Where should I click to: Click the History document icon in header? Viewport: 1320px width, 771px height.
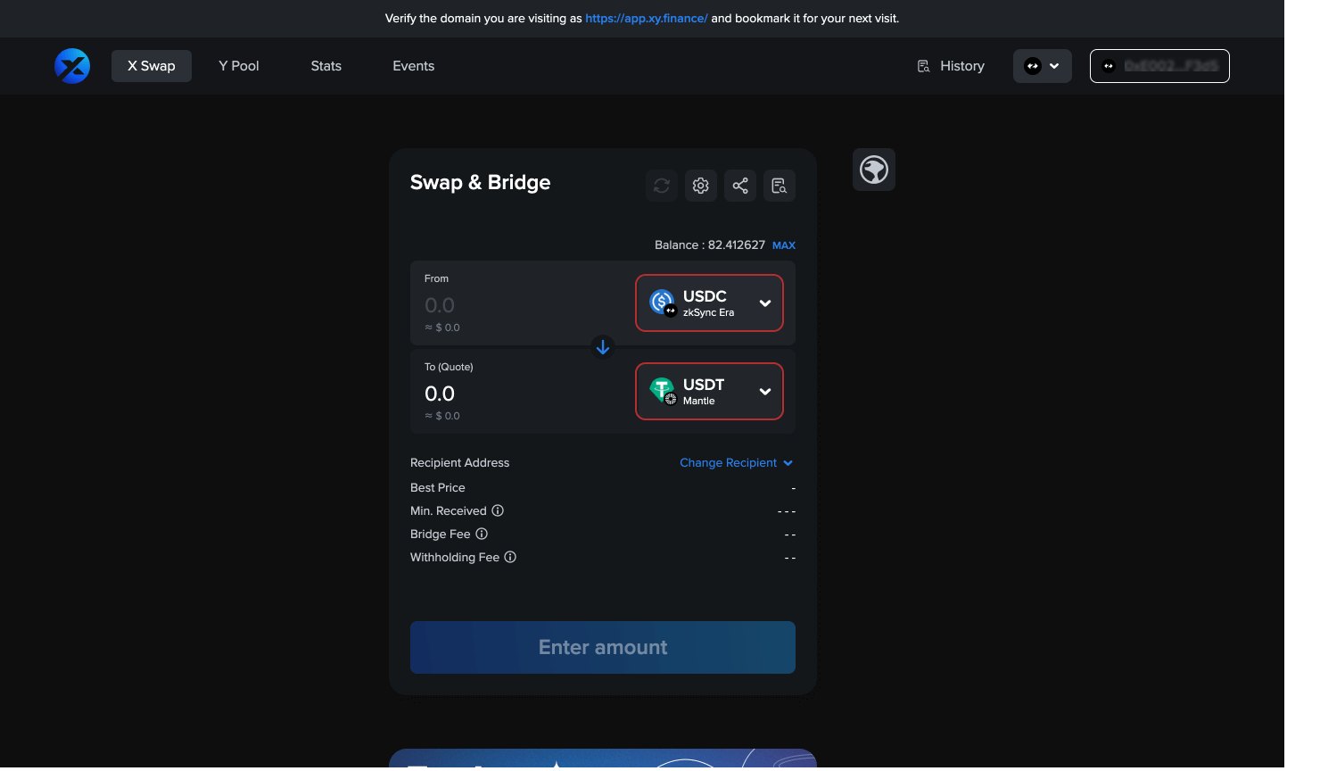pos(924,66)
